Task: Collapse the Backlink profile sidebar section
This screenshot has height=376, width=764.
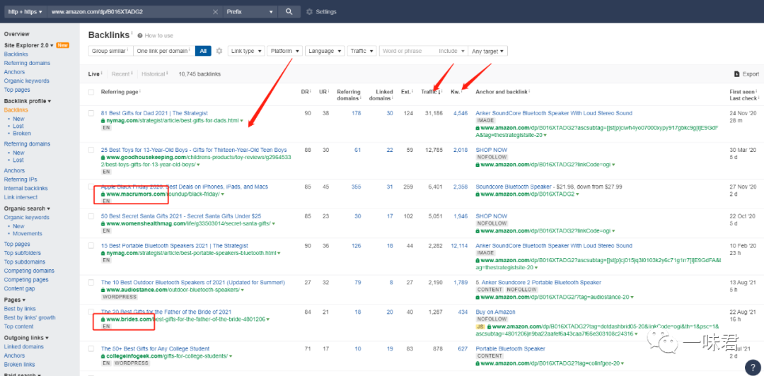Action: click(28, 101)
